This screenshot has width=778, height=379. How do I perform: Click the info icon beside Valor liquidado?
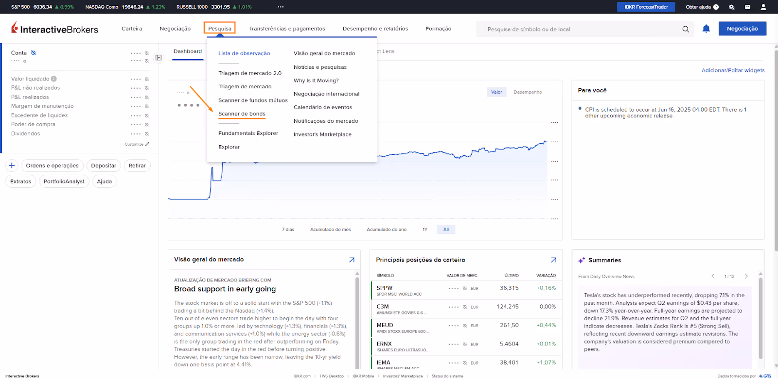pyautogui.click(x=54, y=79)
